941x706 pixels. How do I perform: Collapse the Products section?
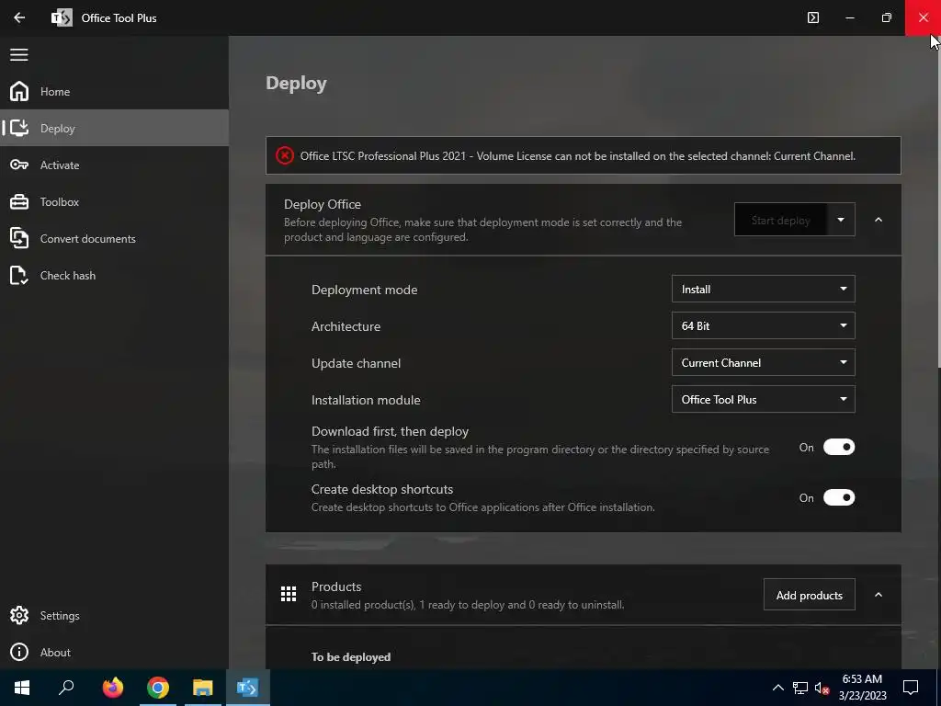point(879,595)
